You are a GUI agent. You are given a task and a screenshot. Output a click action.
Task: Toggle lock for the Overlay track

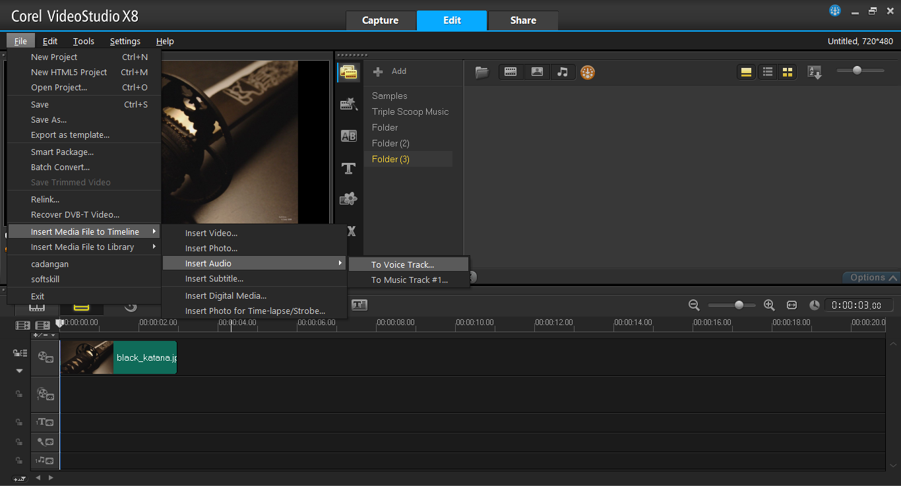(20, 394)
